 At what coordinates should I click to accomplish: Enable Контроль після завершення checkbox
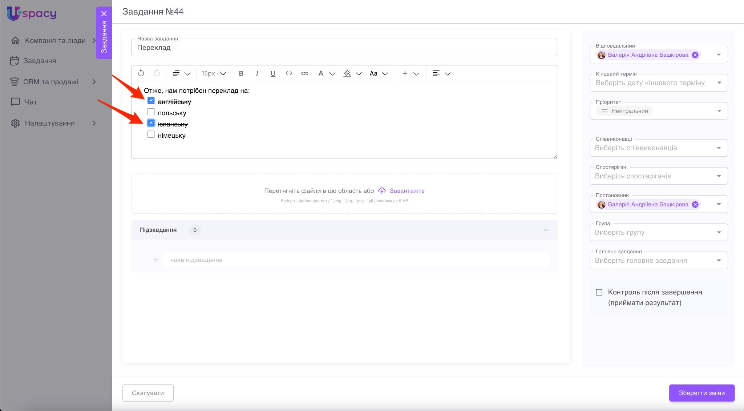click(x=599, y=292)
